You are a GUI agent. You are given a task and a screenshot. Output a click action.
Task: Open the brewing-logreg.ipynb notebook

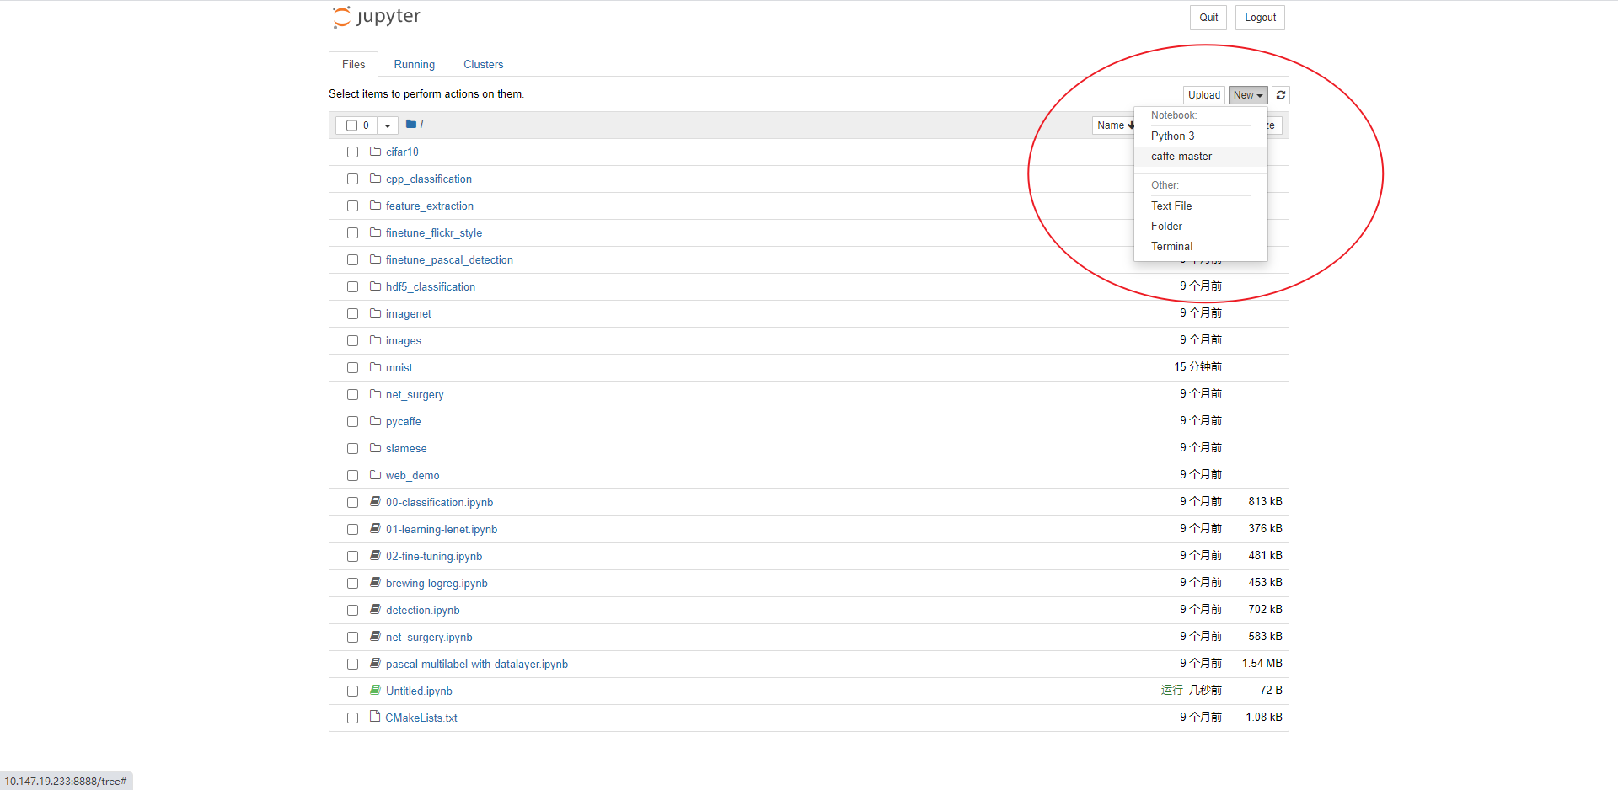(437, 584)
